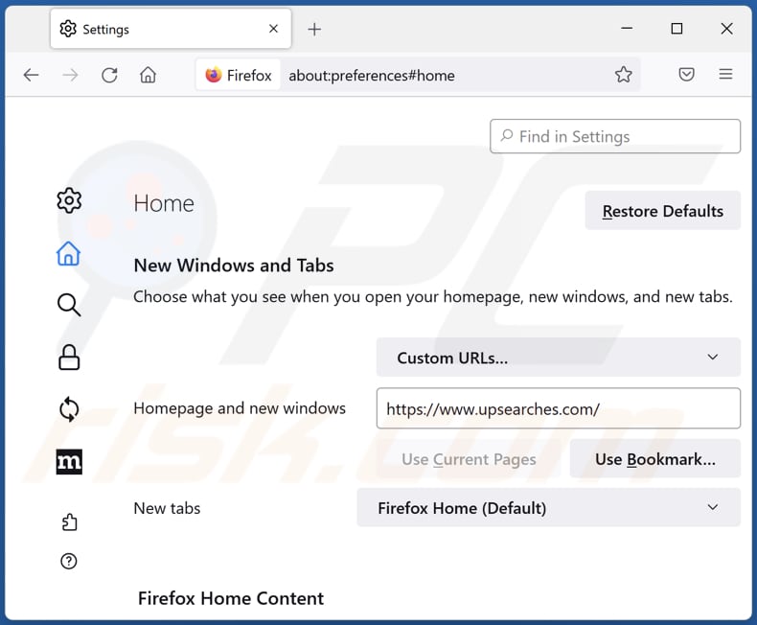Click the Use Bookmark button
This screenshot has width=757, height=625.
click(x=654, y=459)
